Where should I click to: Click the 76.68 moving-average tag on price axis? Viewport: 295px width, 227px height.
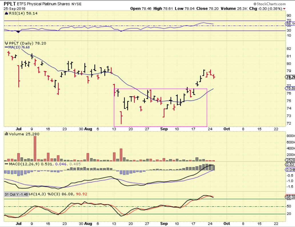290,88
